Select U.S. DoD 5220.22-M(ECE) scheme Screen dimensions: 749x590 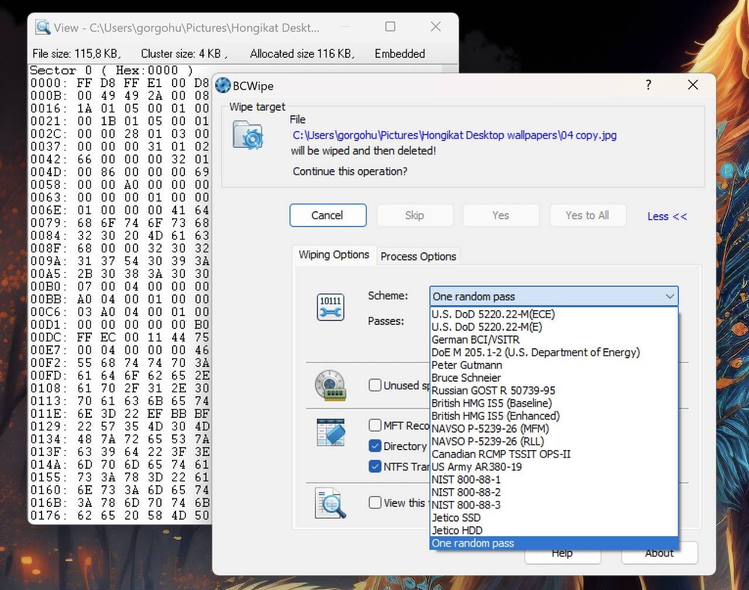coord(554,314)
